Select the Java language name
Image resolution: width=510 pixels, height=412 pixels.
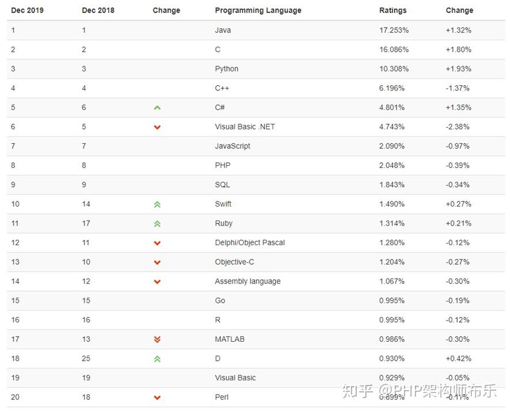[222, 30]
